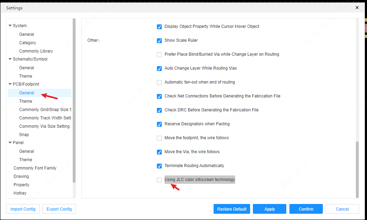Close the Settings dialog
The image size is (367, 220).
tap(357, 7)
